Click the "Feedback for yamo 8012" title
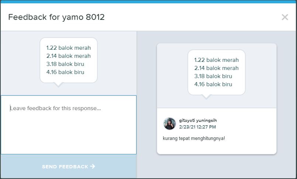Screen dimensions: 297x179 click(56, 17)
